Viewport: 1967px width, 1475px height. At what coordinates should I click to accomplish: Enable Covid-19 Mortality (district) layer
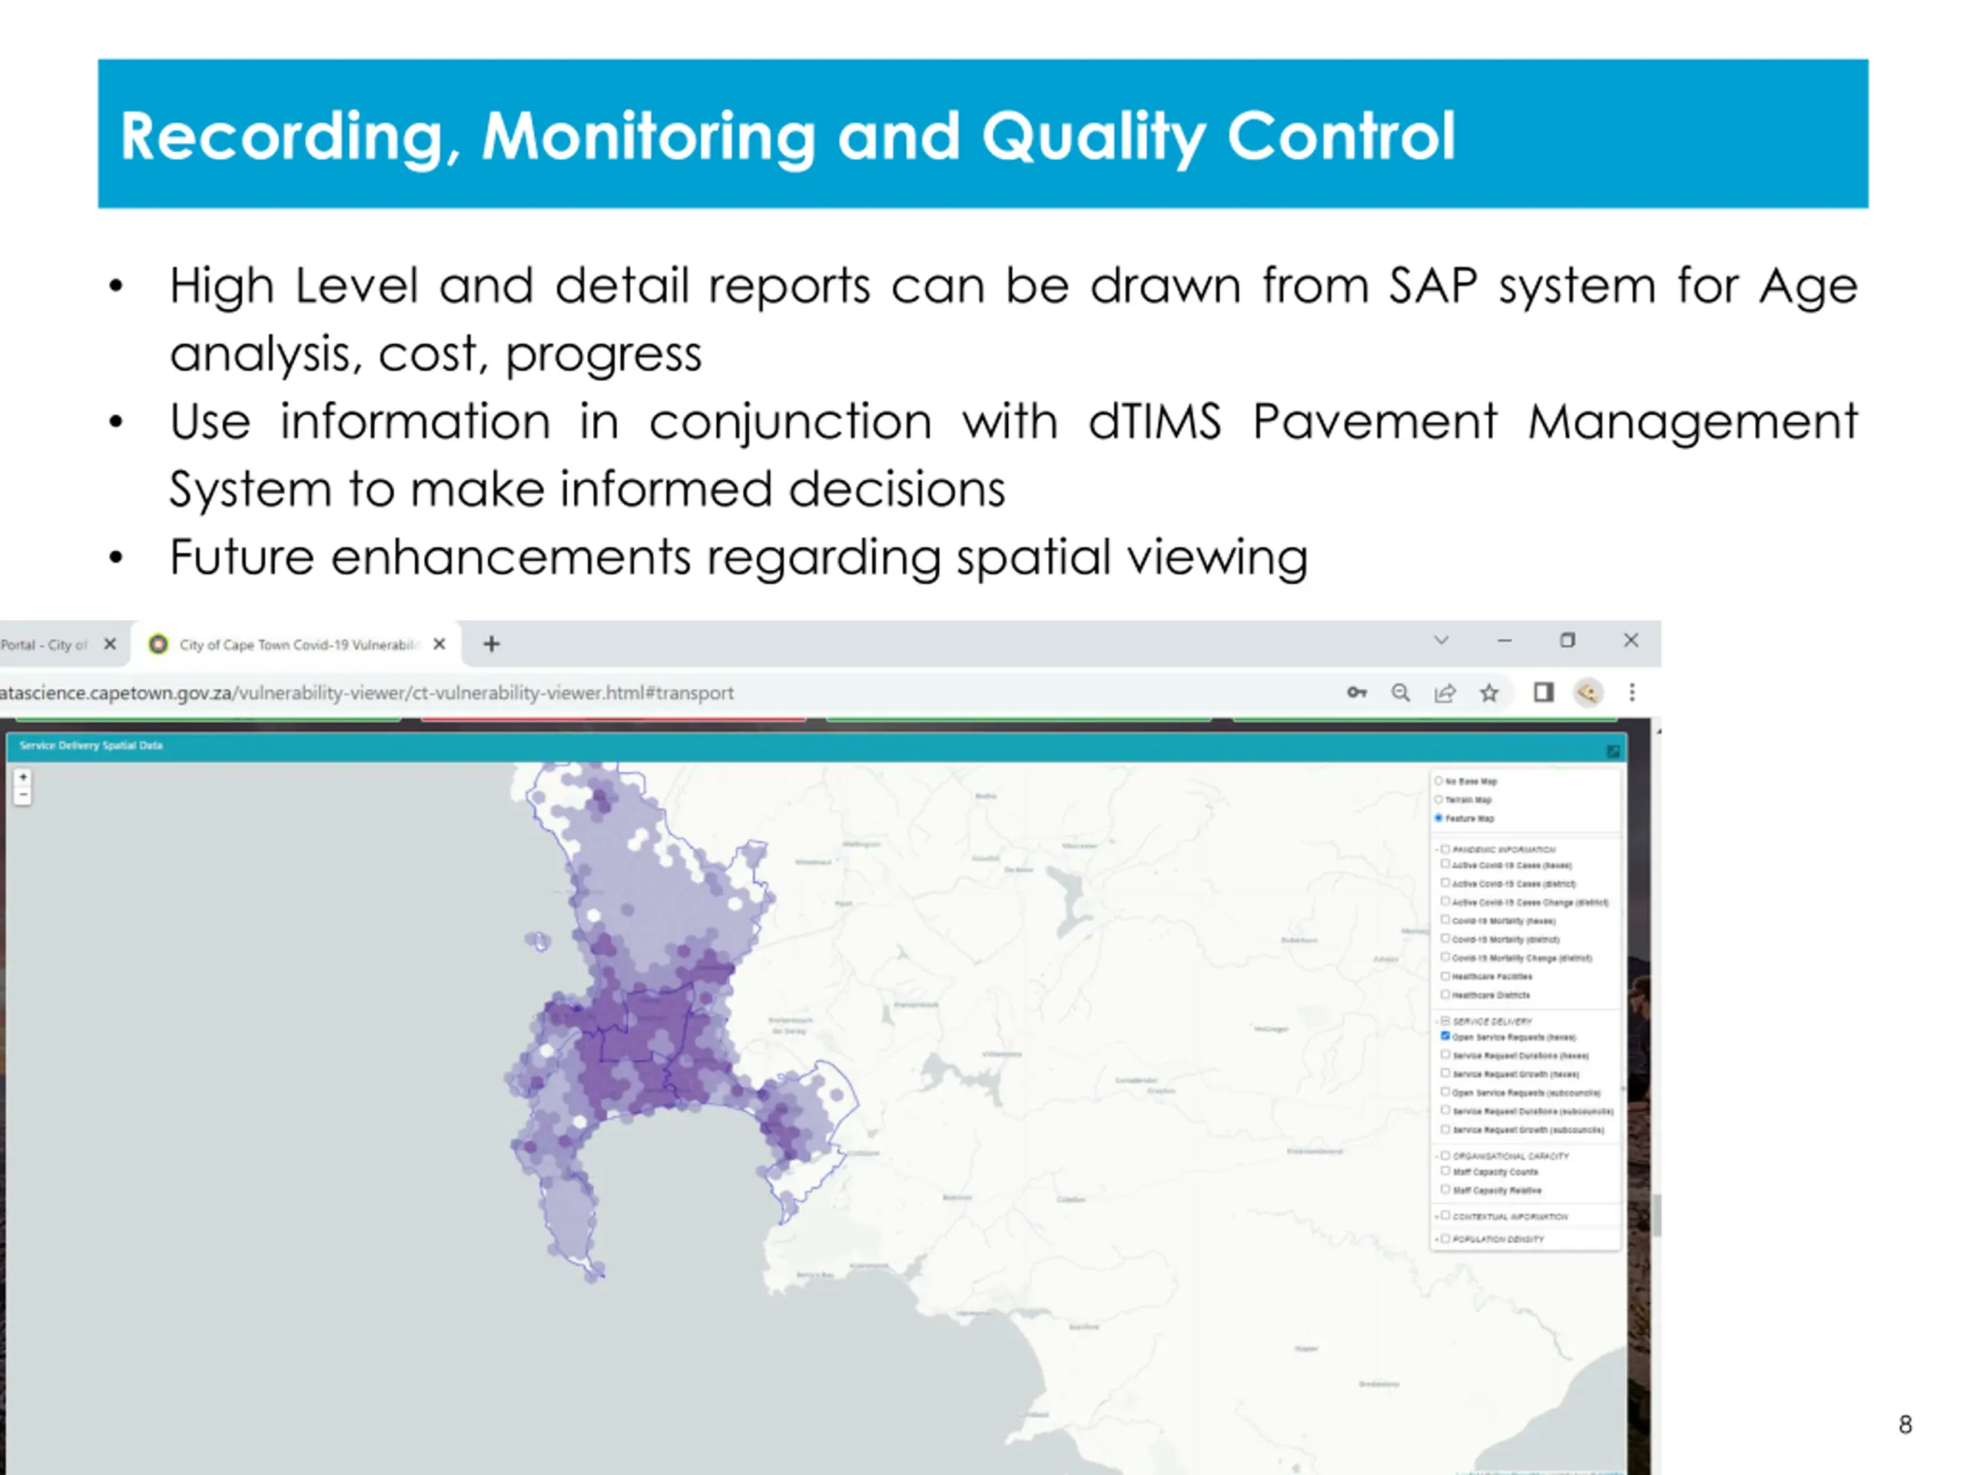pyautogui.click(x=1445, y=938)
